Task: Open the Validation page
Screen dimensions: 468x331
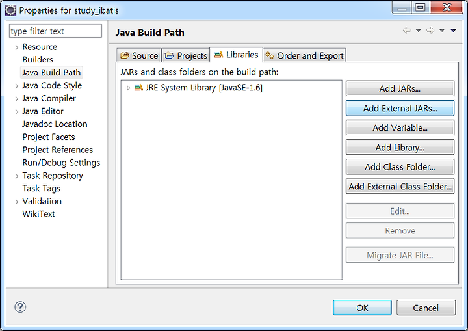Action: click(x=42, y=201)
